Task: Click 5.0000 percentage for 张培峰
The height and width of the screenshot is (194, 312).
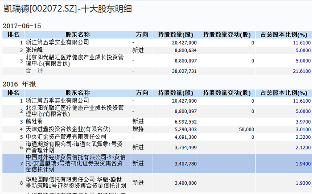Action: coord(303,50)
